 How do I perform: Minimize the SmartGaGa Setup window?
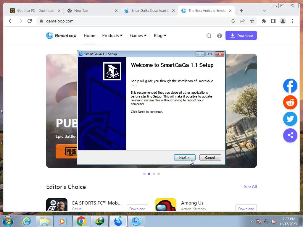point(200,54)
